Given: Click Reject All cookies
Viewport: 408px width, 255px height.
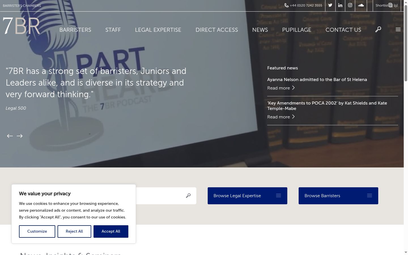Looking at the screenshot, I should click(74, 231).
